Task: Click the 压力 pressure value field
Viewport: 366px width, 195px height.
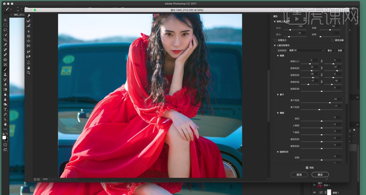Action: [x=302, y=33]
